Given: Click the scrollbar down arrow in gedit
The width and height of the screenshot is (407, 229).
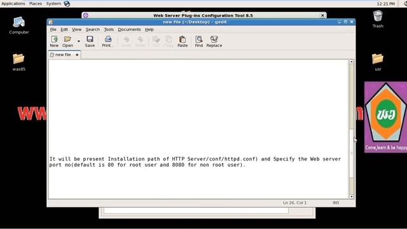Looking at the screenshot, I should click(352, 197).
